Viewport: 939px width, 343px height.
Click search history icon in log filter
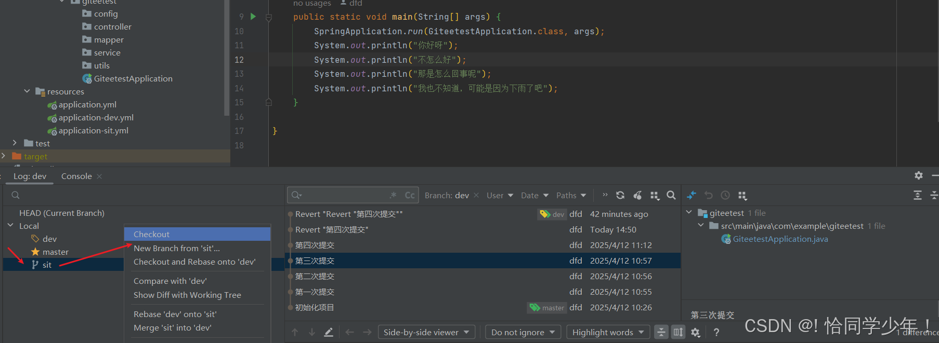coord(297,195)
